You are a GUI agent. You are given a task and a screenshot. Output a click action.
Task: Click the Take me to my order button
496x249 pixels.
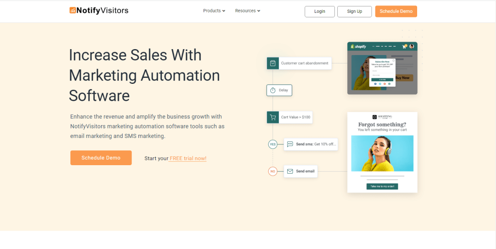[382, 187]
